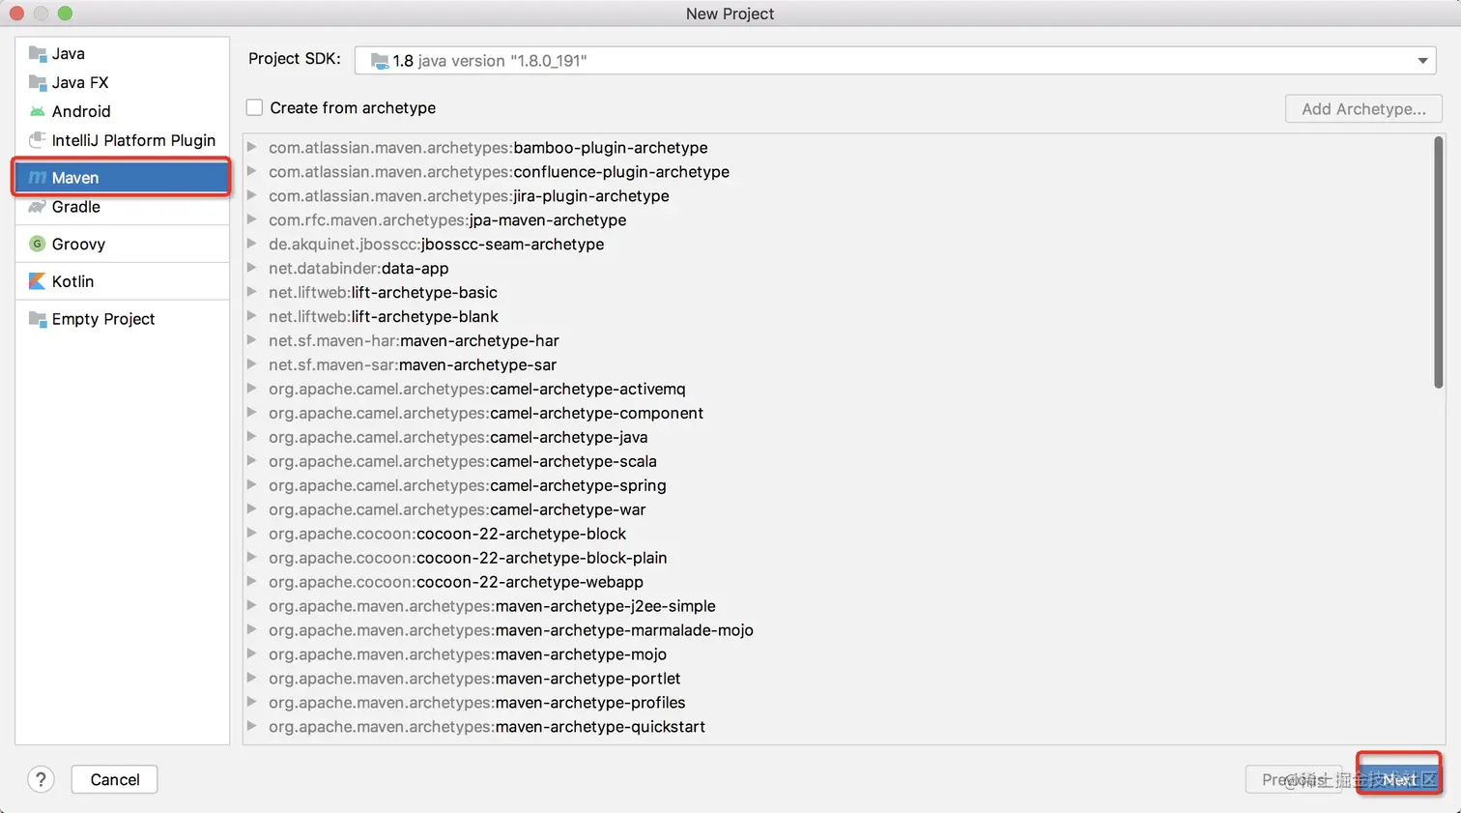Select Empty Project type

122,319
